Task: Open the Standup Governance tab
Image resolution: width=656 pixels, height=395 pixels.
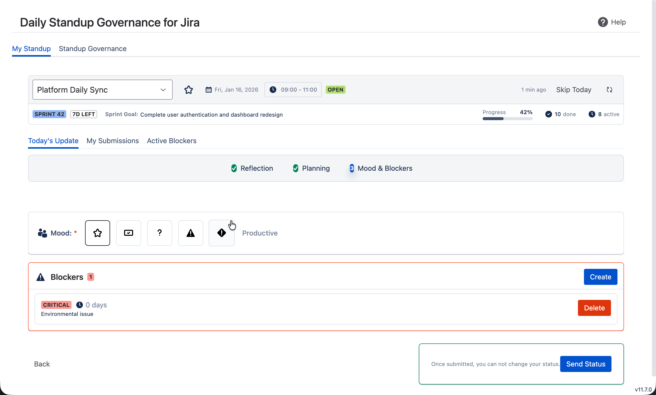Action: 93,49
